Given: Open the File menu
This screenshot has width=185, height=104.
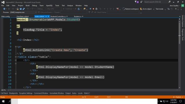Looking at the screenshot, I should tap(3, 5).
